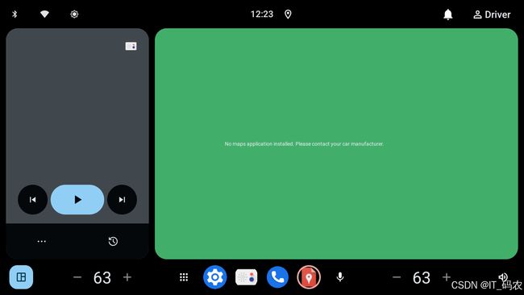
Task: Open the app grid launcher
Action: point(184,277)
